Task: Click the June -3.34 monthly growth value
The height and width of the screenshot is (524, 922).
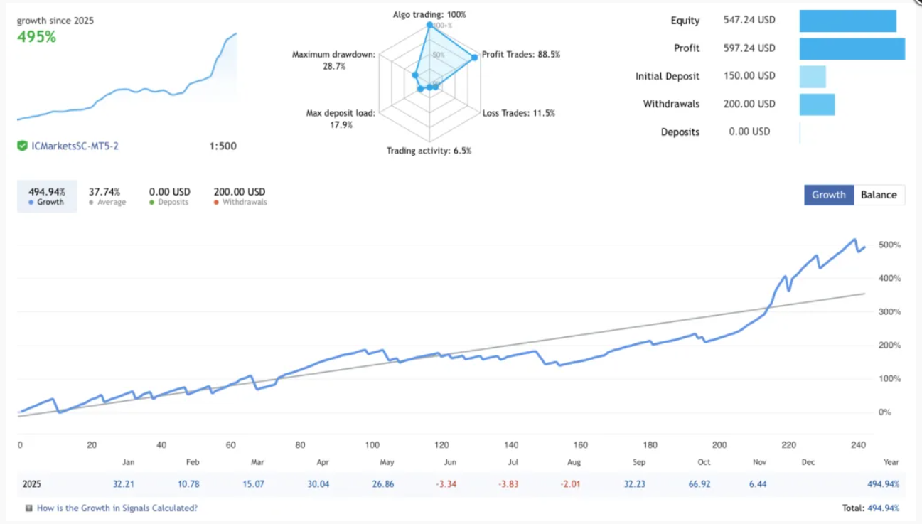Action: click(x=446, y=484)
